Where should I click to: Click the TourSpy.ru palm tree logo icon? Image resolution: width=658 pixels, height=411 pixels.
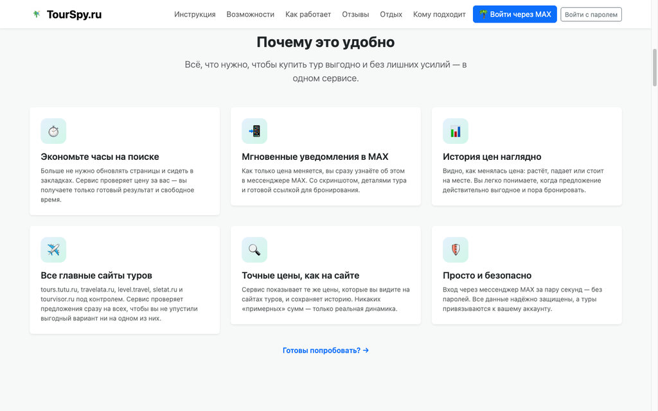[37, 14]
